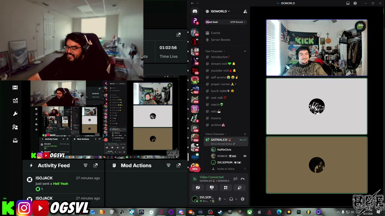Mute the Discord microphone
Image resolution: width=385 pixels, height=216 pixels.
(220, 199)
